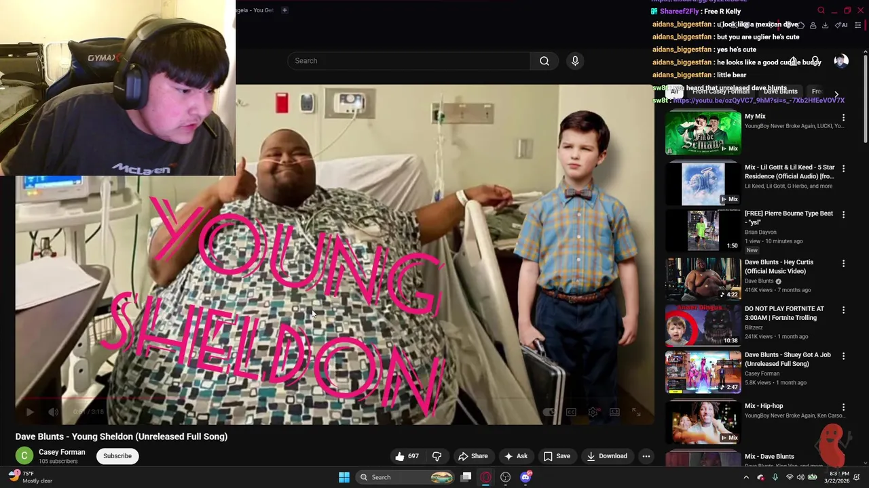The width and height of the screenshot is (869, 488).
Task: Open Task View on the taskbar
Action: tap(466, 477)
